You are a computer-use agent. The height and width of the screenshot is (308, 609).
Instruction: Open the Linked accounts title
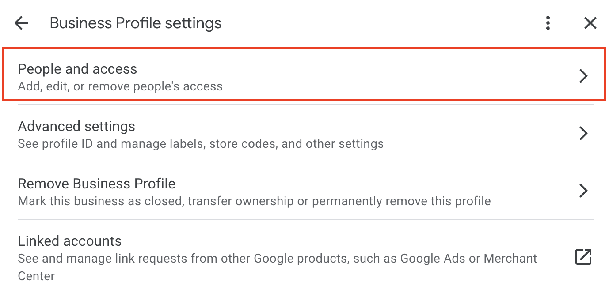point(70,241)
